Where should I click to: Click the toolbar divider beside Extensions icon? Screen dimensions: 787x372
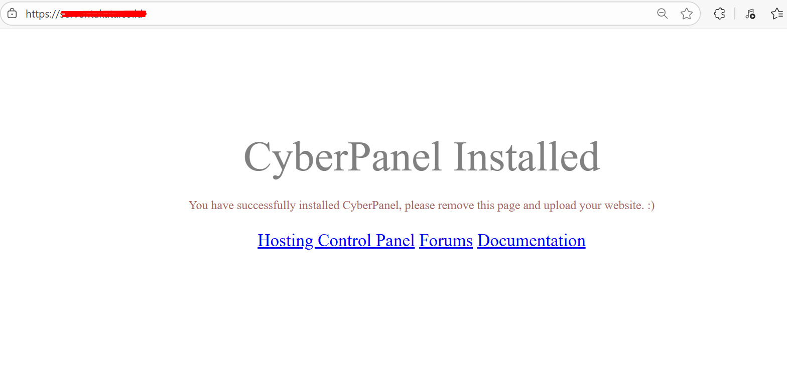[x=735, y=14]
